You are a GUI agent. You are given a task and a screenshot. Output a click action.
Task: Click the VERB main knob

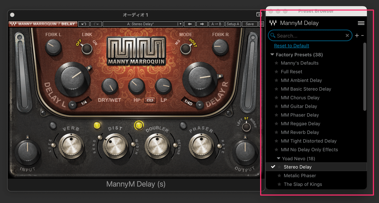pos(71,146)
